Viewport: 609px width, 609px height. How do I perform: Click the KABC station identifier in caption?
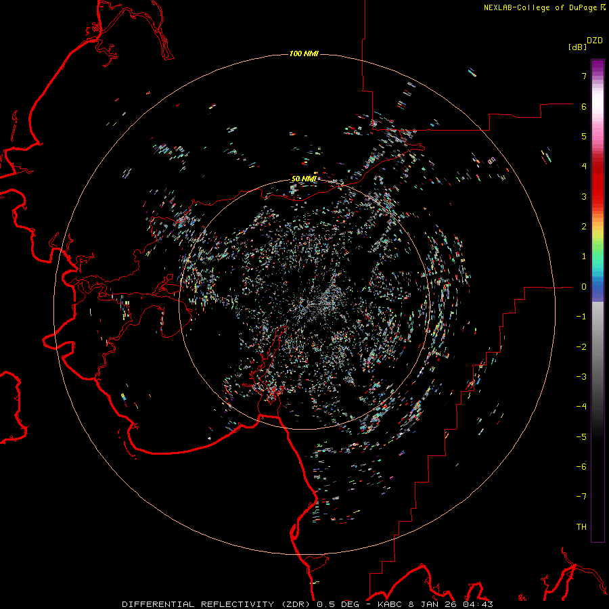[390, 604]
